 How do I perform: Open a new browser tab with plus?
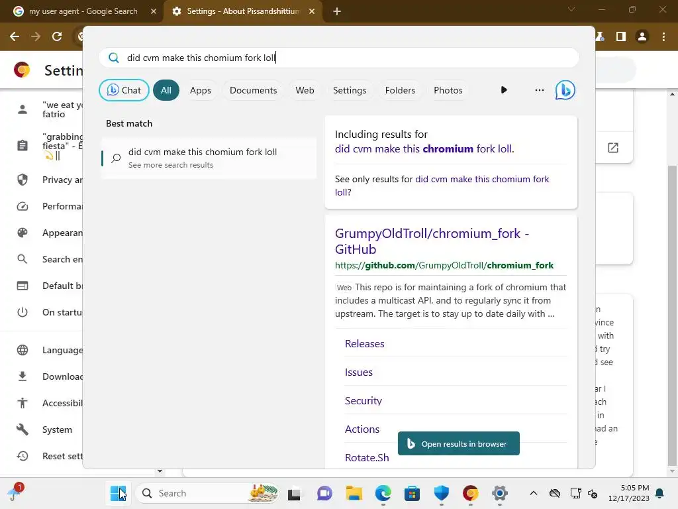click(337, 11)
